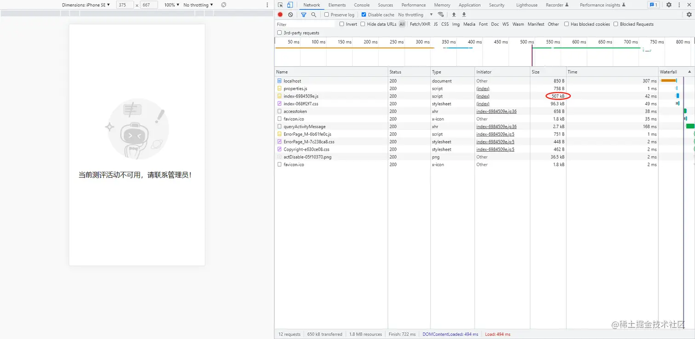The height and width of the screenshot is (339, 695).
Task: Open the issues counter badge showing 1
Action: 653,5
